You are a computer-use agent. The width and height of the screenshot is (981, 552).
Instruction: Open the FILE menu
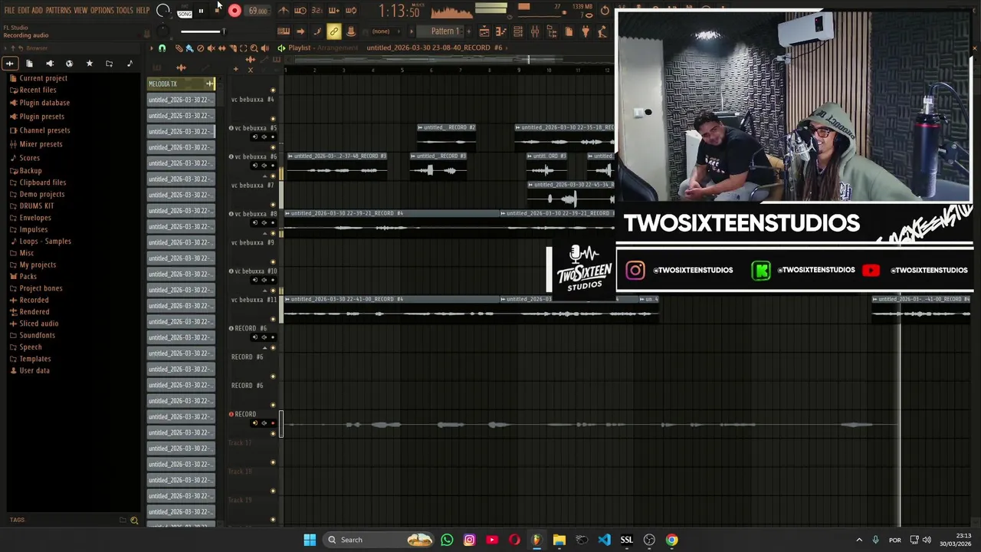(9, 10)
